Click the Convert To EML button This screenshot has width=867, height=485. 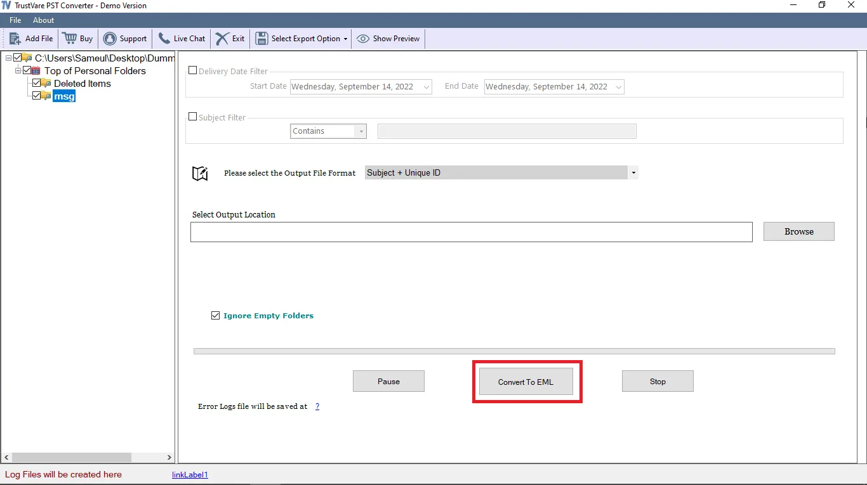click(527, 382)
